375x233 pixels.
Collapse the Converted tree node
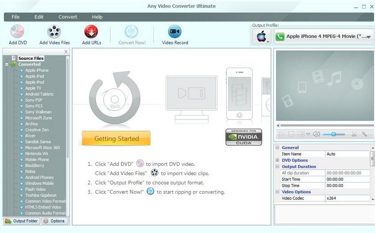[x=7, y=64]
